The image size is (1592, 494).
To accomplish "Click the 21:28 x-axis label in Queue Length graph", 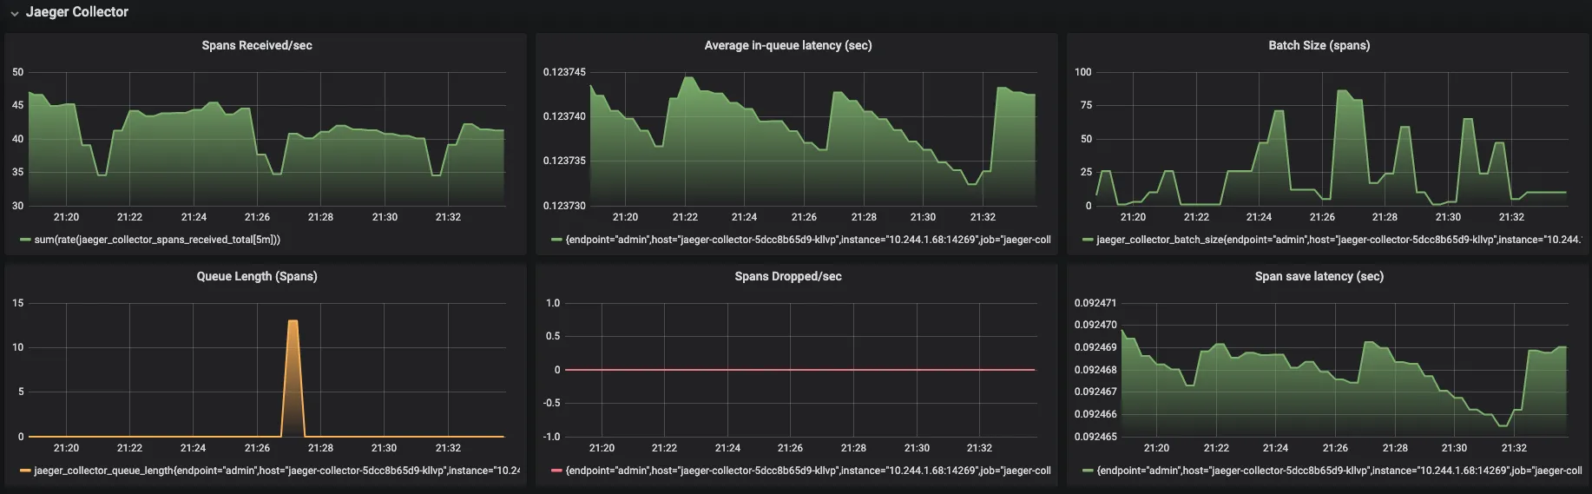I will pos(320,448).
